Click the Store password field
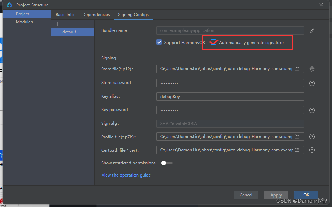The image size is (332, 207). [230, 83]
